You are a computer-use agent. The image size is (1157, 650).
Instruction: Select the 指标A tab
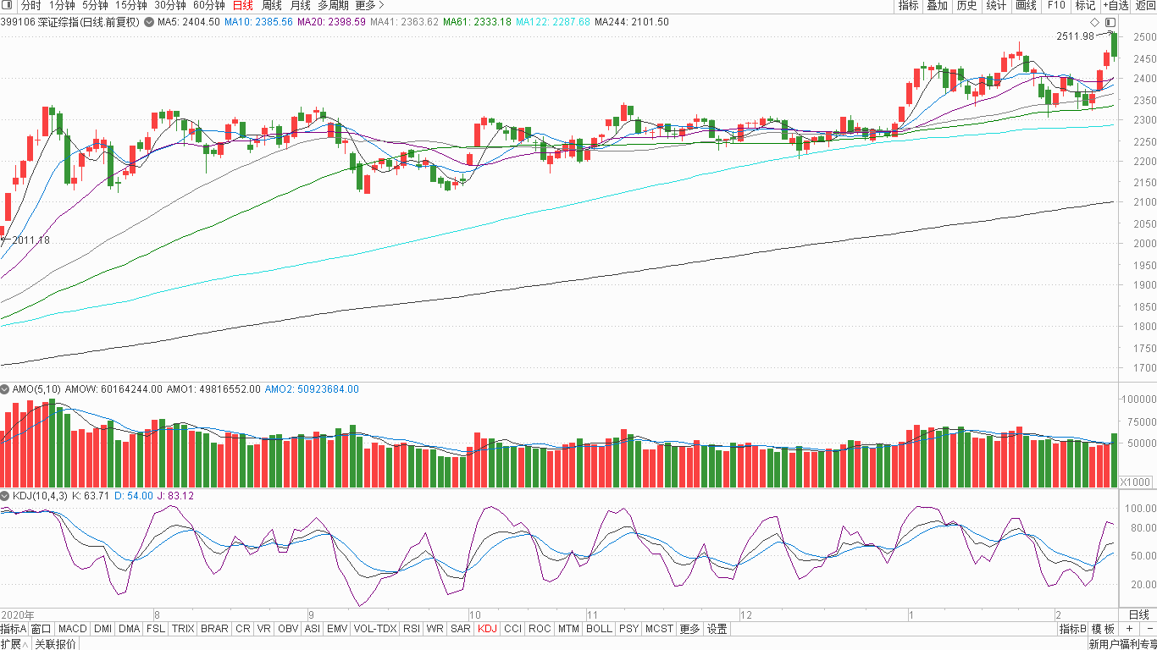(14, 629)
